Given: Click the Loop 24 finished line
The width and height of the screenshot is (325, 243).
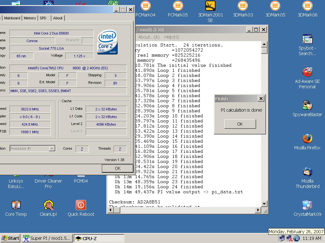Looking at the screenshot, I should pyautogui.click(x=159, y=187).
